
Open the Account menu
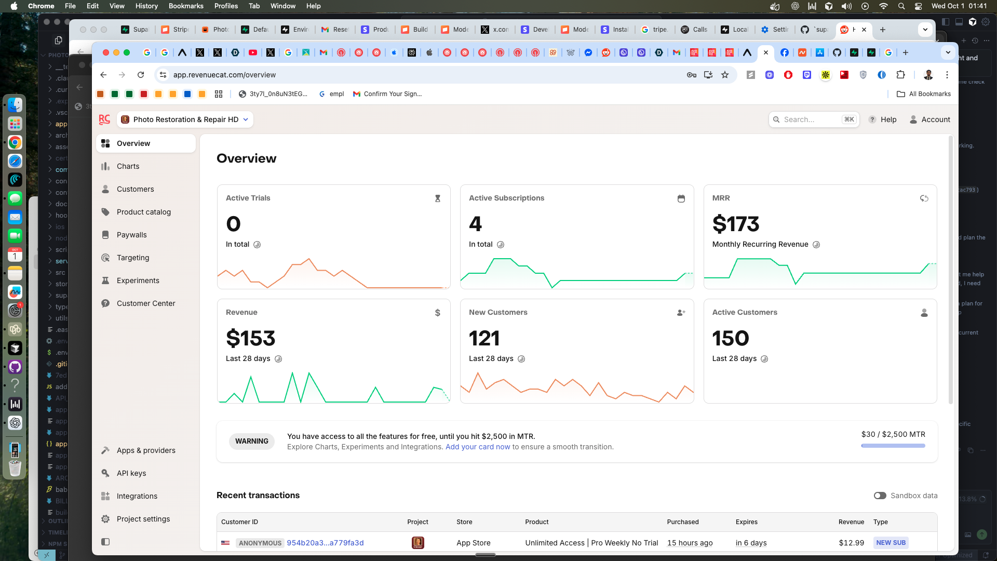coord(929,119)
